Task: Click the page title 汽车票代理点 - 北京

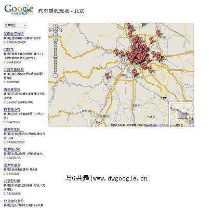Action: 61,11
